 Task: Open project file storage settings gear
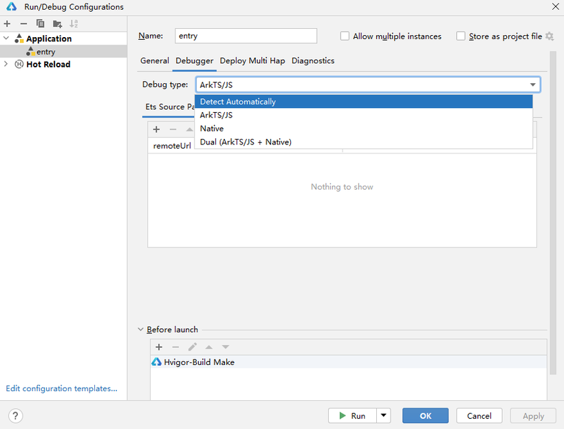550,36
